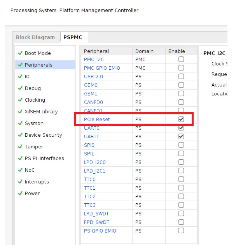Click the PCIe Reset peripheral name
Viewport: 236px width, 245px height.
(97, 119)
